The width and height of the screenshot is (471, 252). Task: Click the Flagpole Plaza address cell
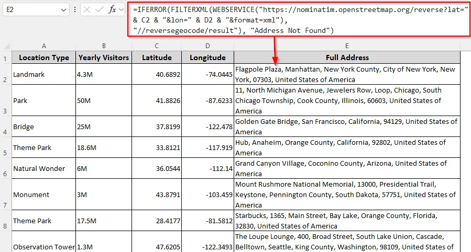347,74
